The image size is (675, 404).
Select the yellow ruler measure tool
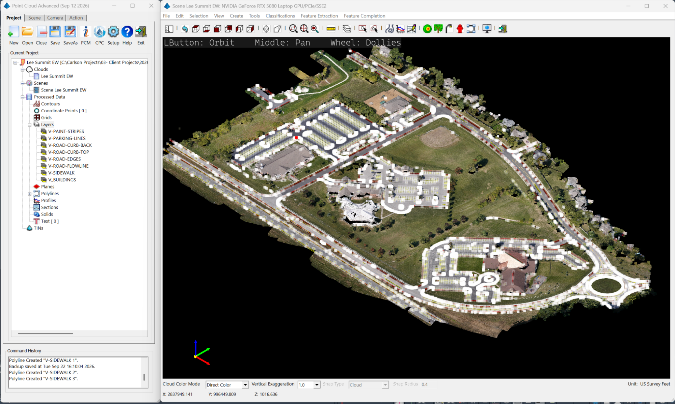(x=331, y=29)
